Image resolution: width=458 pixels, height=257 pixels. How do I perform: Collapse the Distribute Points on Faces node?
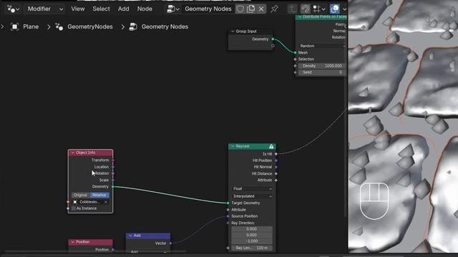coord(299,17)
